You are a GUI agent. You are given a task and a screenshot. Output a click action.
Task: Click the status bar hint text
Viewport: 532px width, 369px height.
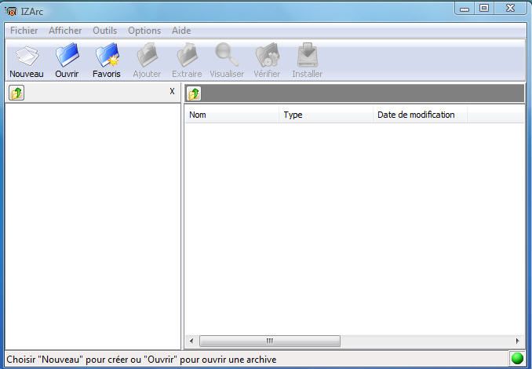141,360
